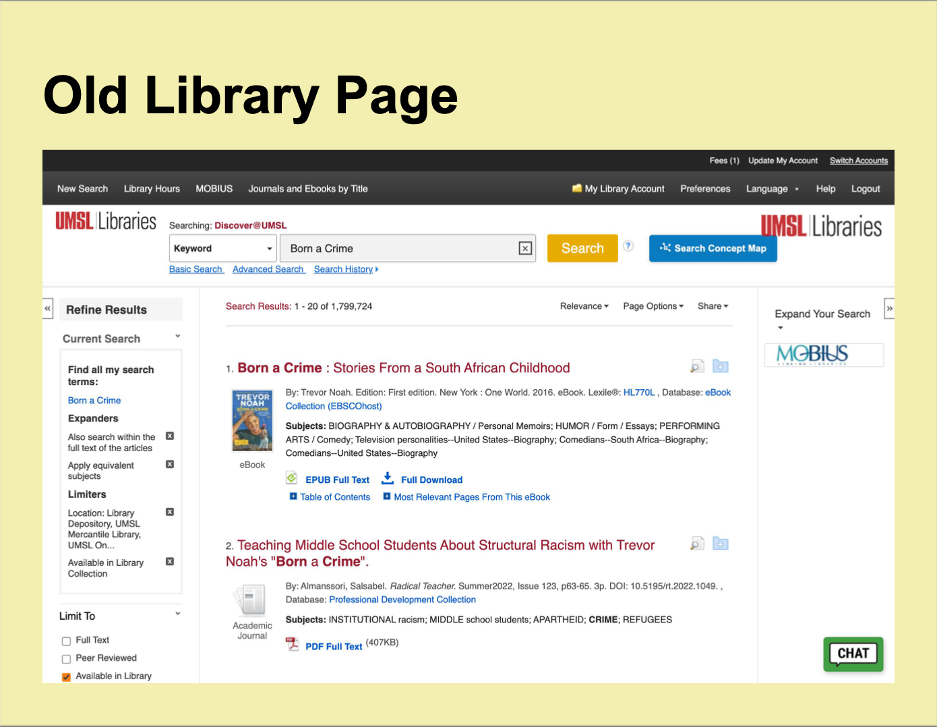Open Born a Crime book cover thumbnail
This screenshot has height=727, width=937.
click(252, 421)
